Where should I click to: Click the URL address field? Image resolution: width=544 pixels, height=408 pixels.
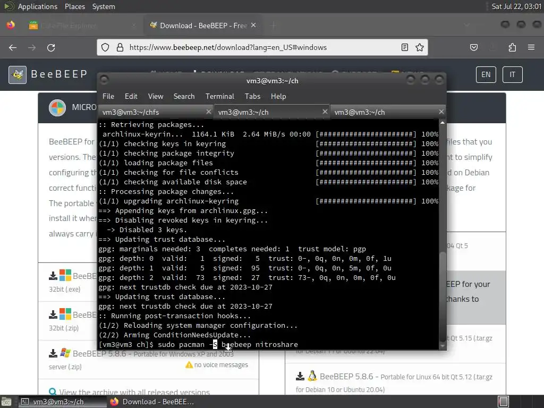tap(262, 47)
